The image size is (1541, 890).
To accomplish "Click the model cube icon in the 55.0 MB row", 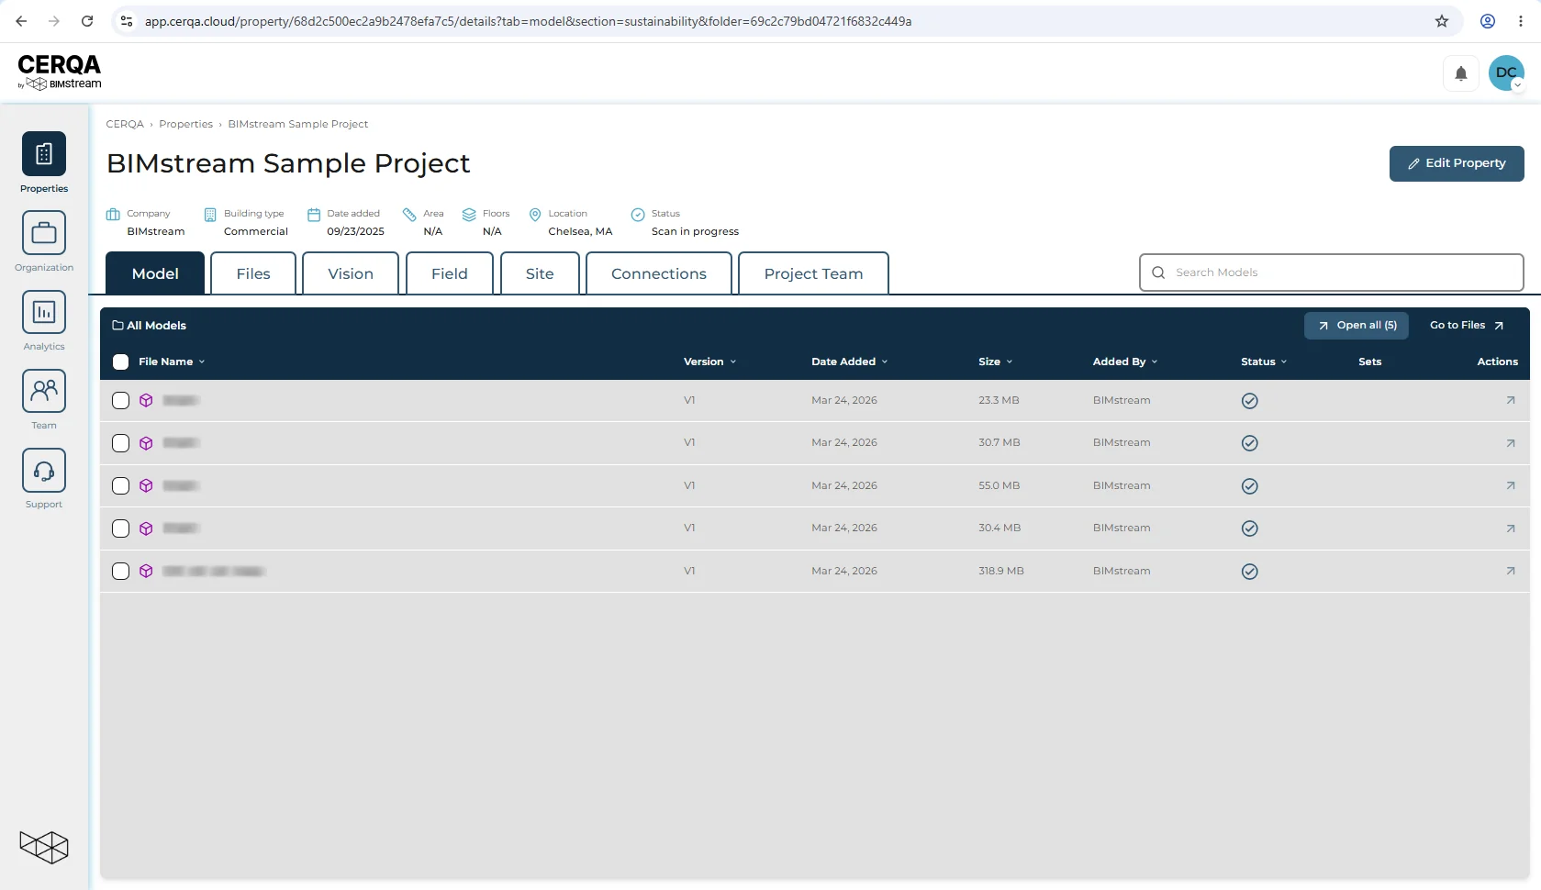I will coord(146,485).
